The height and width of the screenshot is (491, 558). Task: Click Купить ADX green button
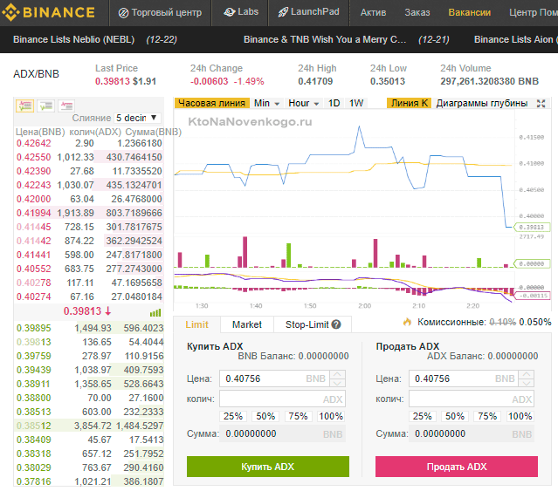(x=267, y=467)
